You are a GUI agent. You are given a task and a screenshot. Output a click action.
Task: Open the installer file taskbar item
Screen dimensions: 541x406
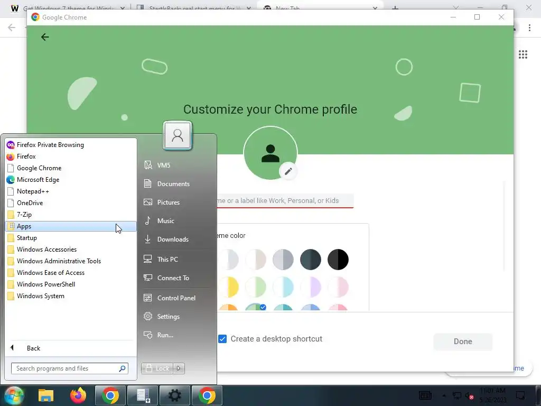[143, 395]
